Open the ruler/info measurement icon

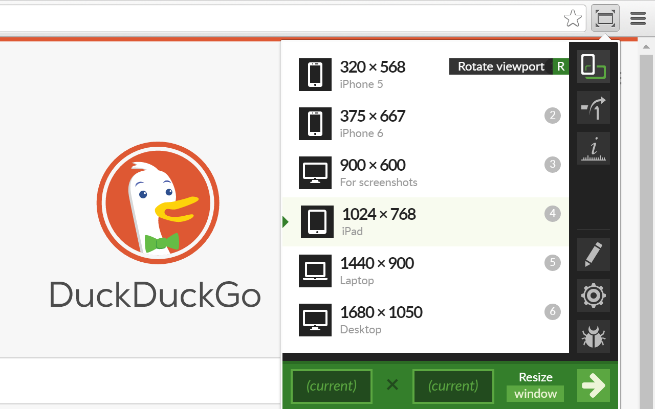tap(593, 148)
